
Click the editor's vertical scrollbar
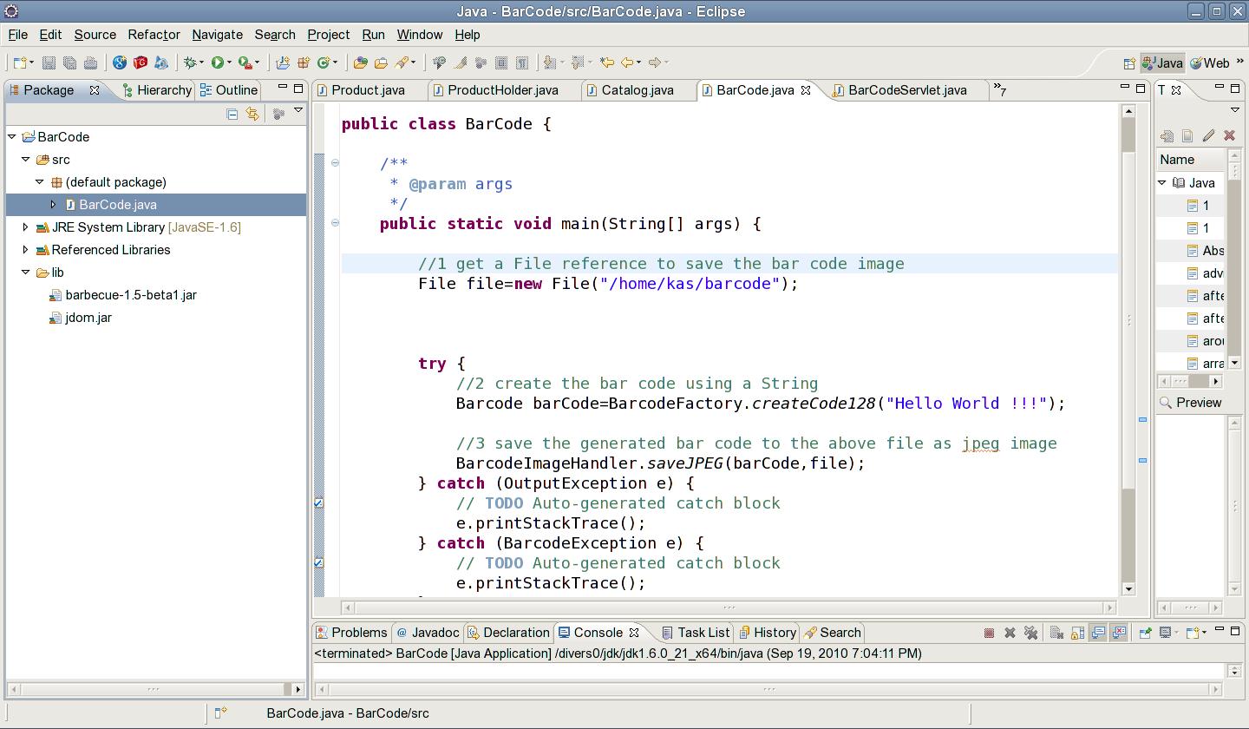point(1129,347)
